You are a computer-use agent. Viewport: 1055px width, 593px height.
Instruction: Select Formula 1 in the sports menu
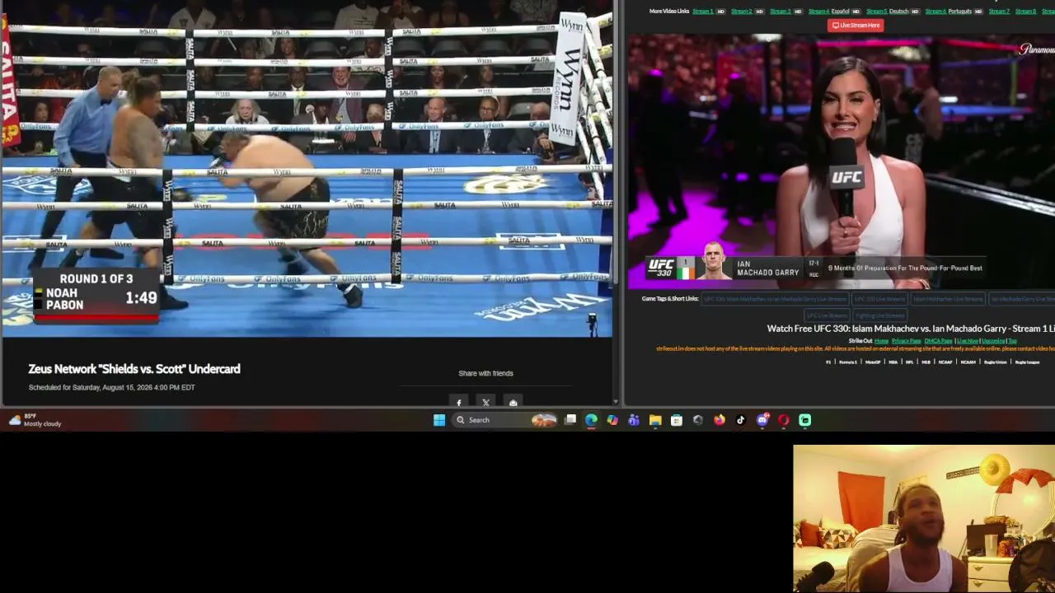click(x=848, y=362)
